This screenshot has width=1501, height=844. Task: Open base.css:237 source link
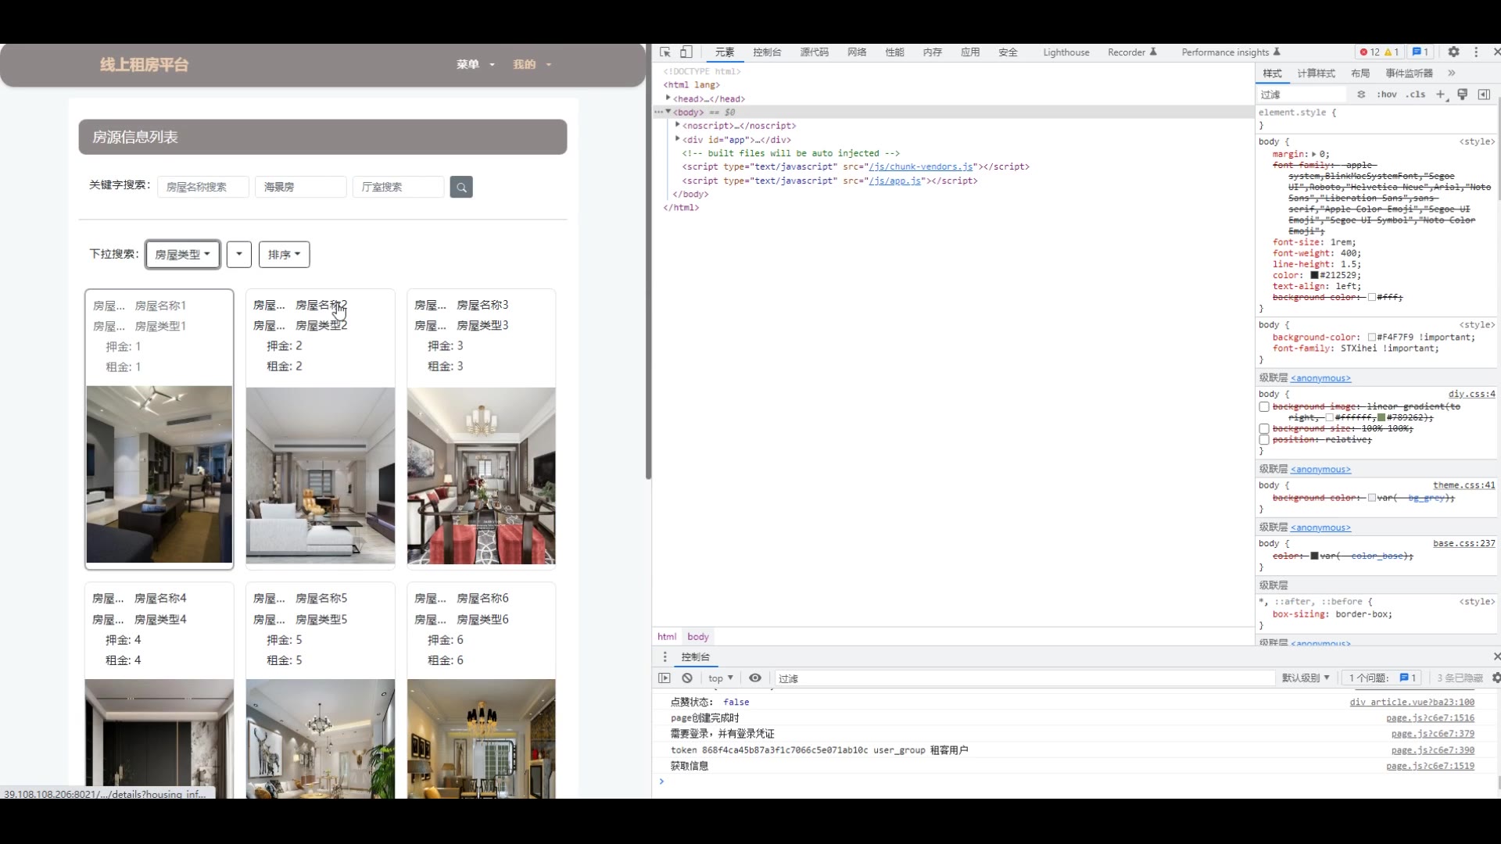tap(1463, 544)
